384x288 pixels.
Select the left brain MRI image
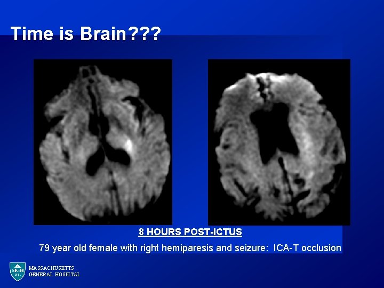pos(103,142)
